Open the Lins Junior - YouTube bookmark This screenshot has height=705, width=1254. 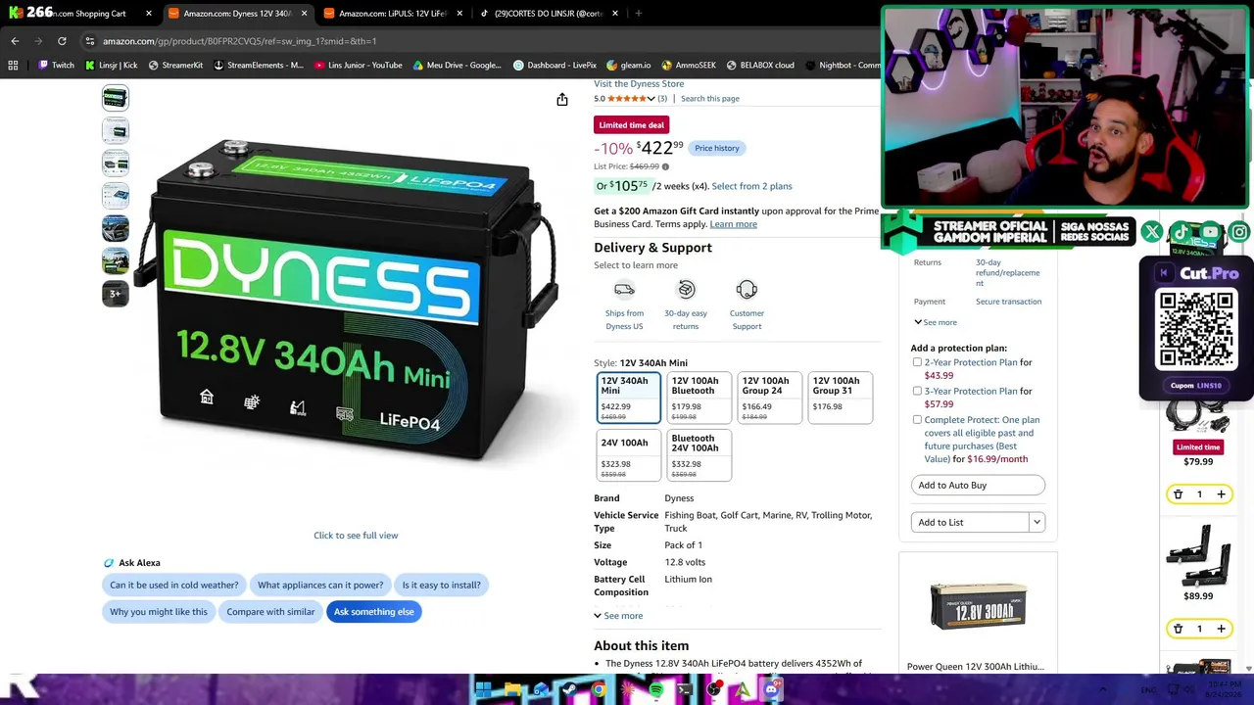point(359,66)
